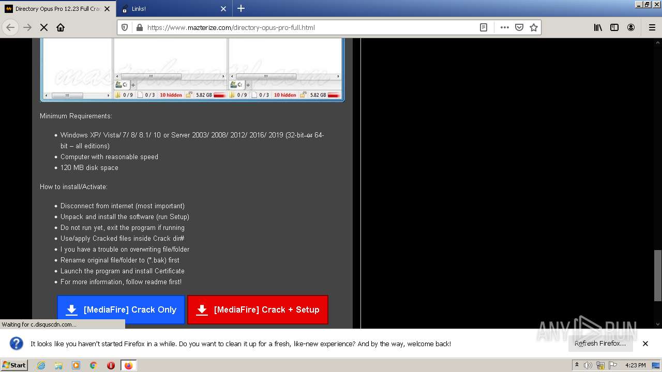Select Firefox taskbar button
The image size is (662, 372).
pos(128,365)
